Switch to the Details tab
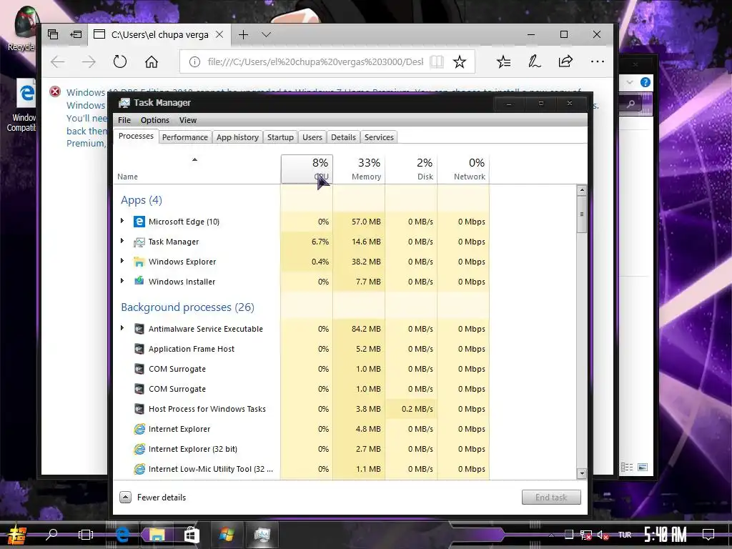 (343, 137)
